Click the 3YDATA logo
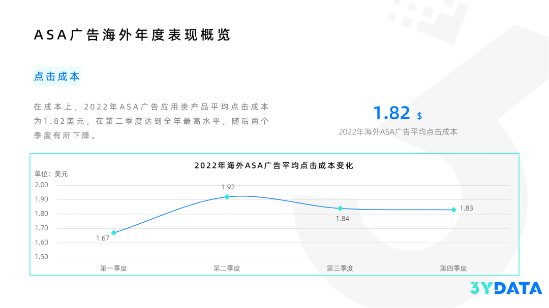Screen dimensions: 549x308 pyautogui.click(x=505, y=288)
